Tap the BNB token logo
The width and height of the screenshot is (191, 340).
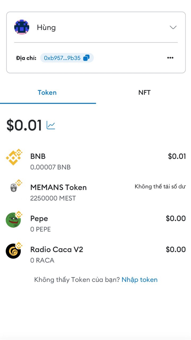click(14, 158)
